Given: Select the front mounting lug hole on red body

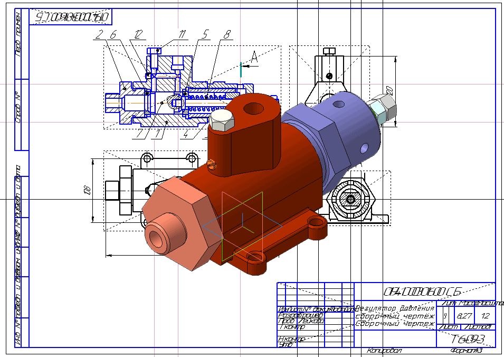Looking at the screenshot, I should [254, 257].
